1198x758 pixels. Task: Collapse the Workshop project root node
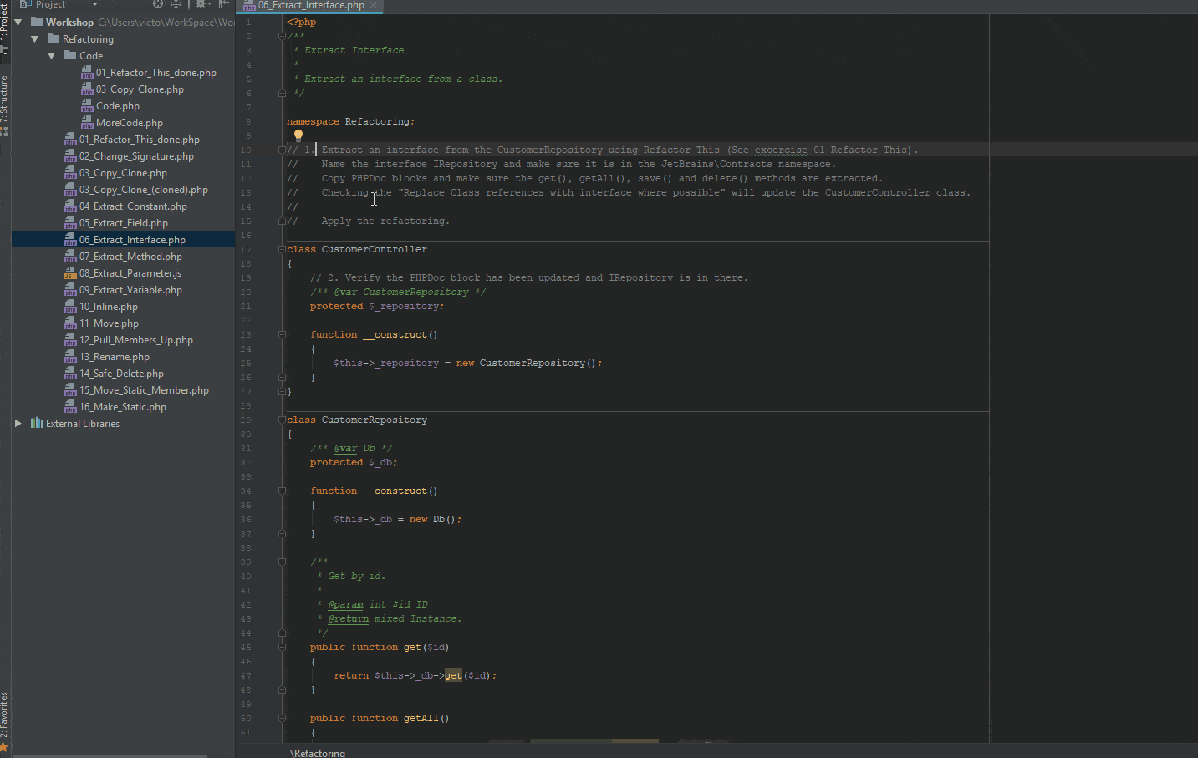point(19,22)
